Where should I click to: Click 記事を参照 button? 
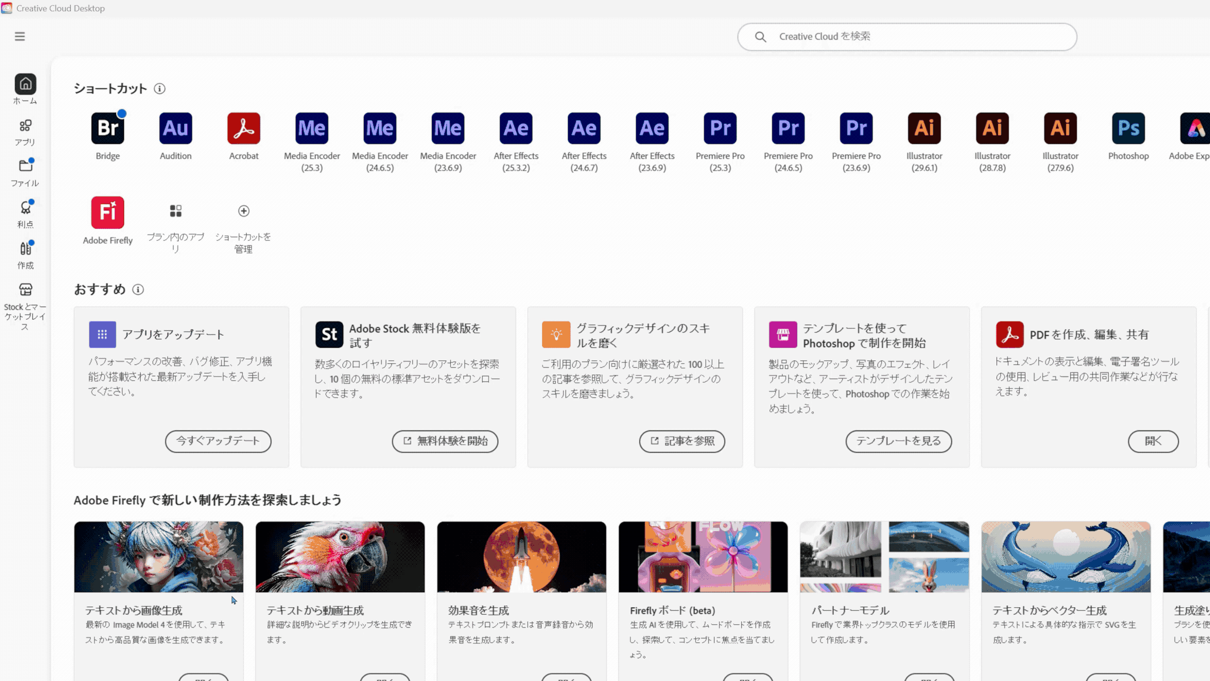pos(682,441)
